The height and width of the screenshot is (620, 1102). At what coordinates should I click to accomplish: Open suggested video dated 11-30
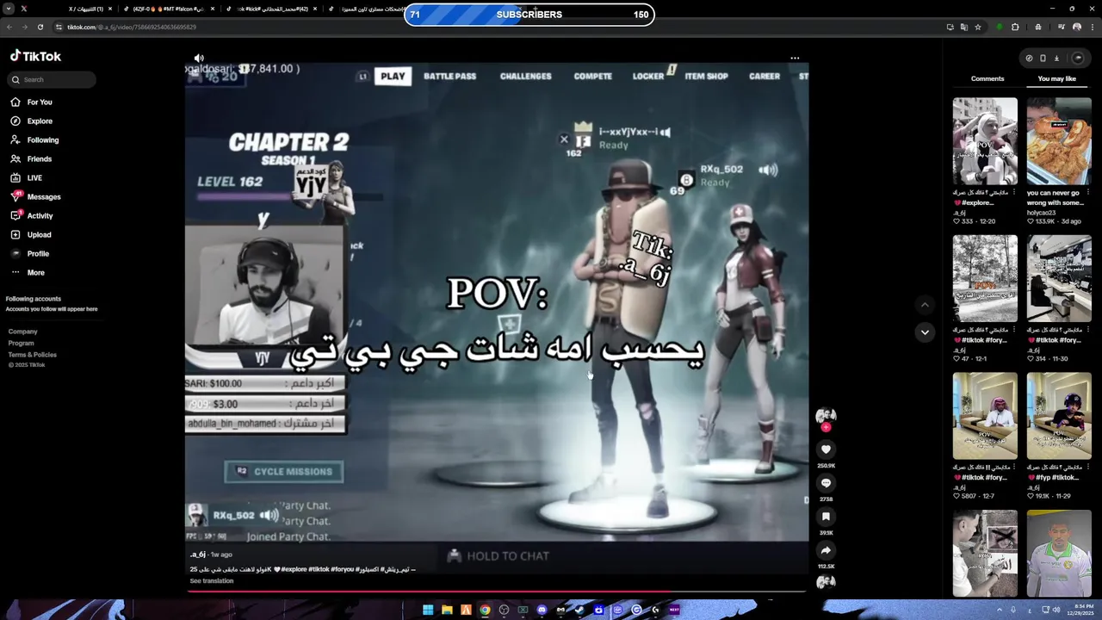pos(1059,279)
